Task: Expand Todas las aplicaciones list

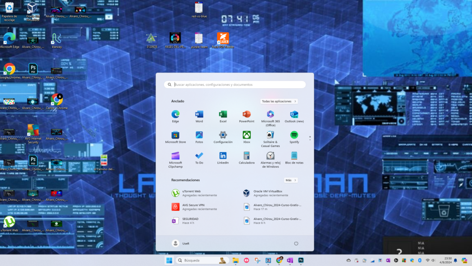Action: pyautogui.click(x=279, y=101)
